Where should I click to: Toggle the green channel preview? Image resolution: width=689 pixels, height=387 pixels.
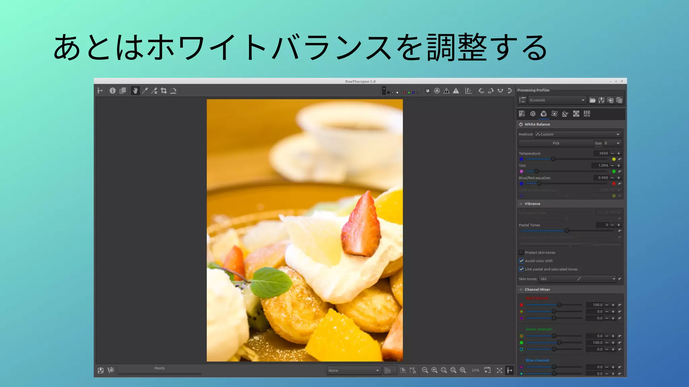point(409,92)
